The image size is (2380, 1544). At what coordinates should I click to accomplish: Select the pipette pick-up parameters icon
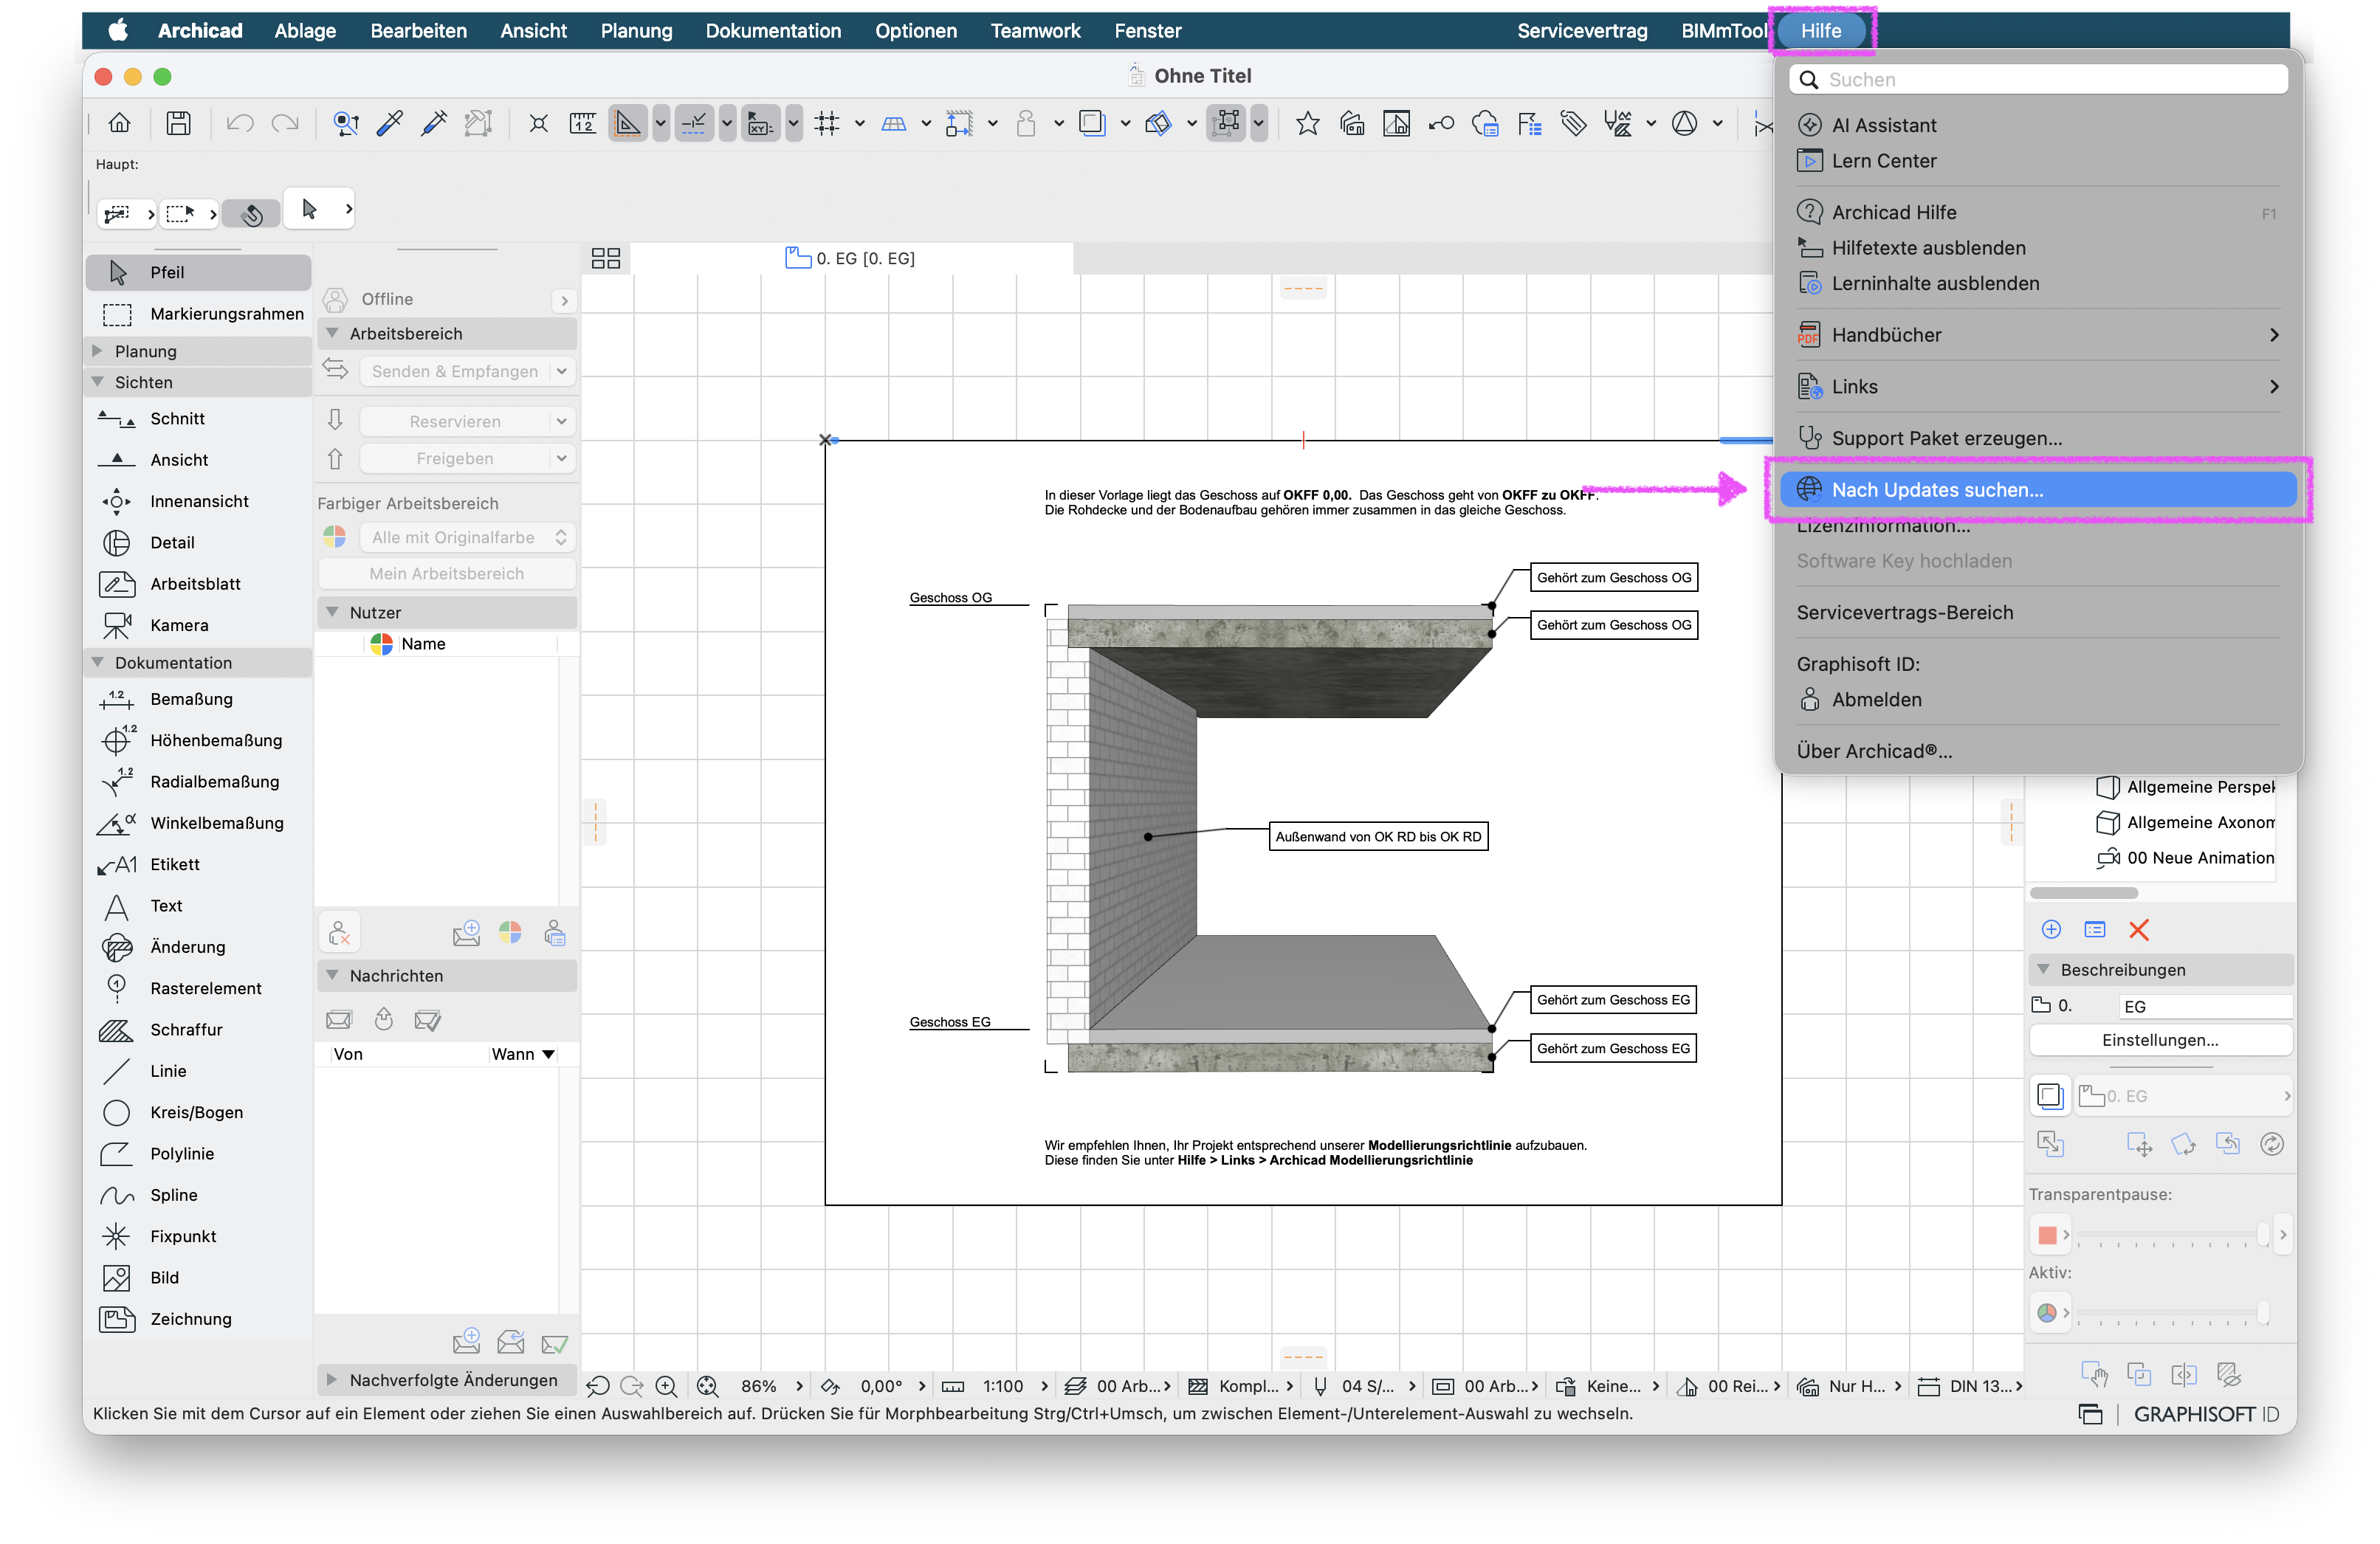[x=390, y=123]
